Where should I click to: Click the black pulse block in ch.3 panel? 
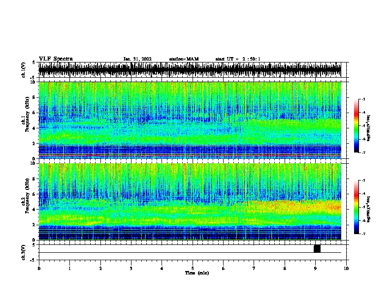(317, 249)
